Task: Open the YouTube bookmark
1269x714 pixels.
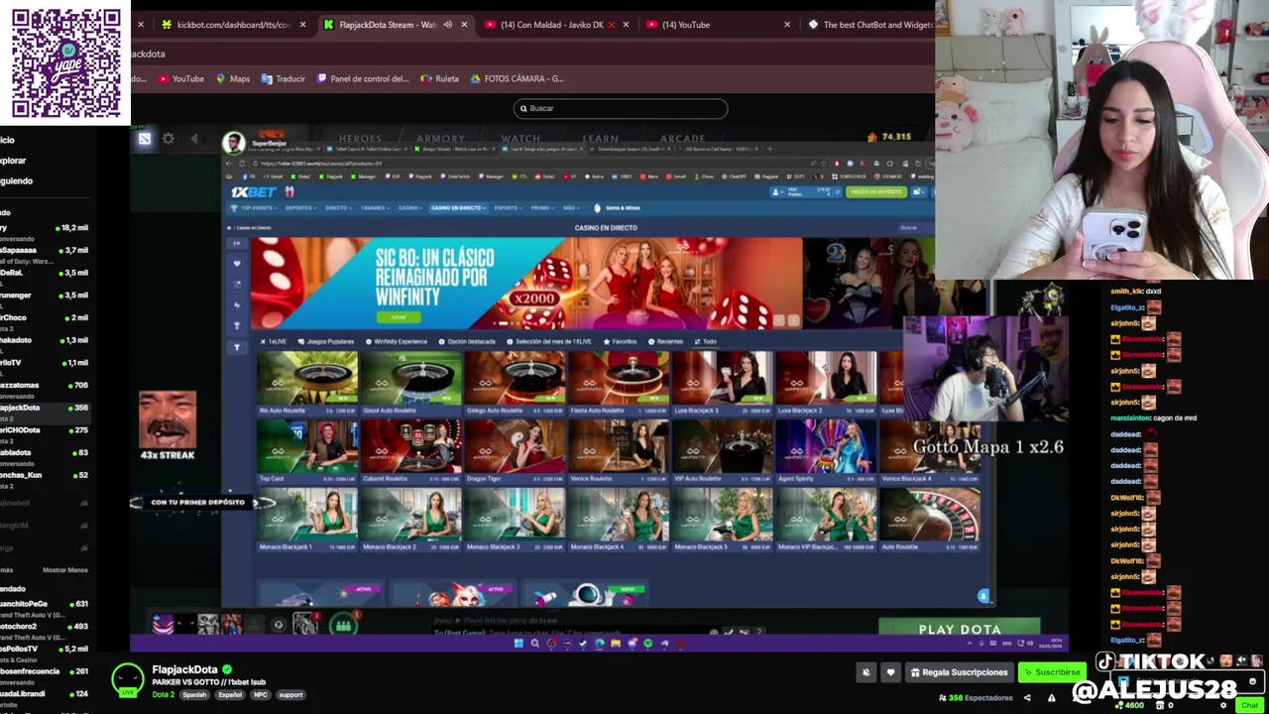Action: [180, 78]
